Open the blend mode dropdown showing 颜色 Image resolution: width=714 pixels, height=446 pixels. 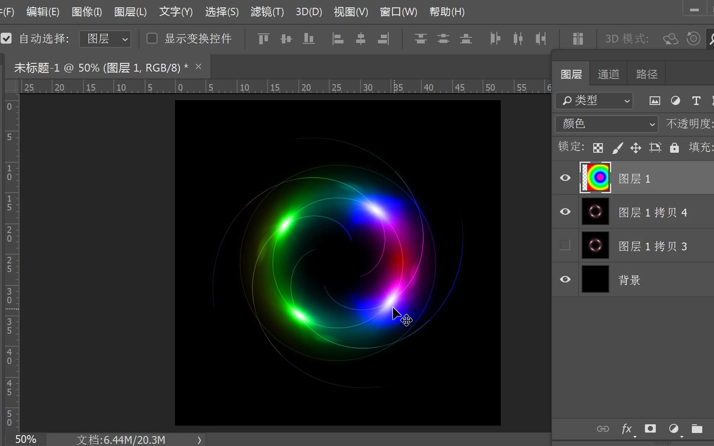point(606,124)
